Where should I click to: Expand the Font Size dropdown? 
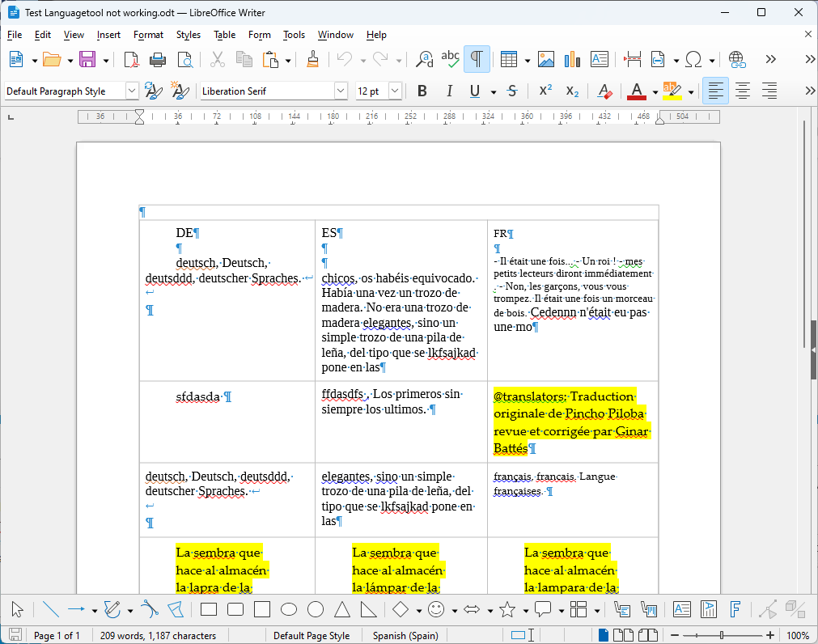coord(395,91)
